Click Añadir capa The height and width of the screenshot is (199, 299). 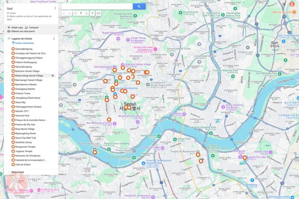coord(15,28)
